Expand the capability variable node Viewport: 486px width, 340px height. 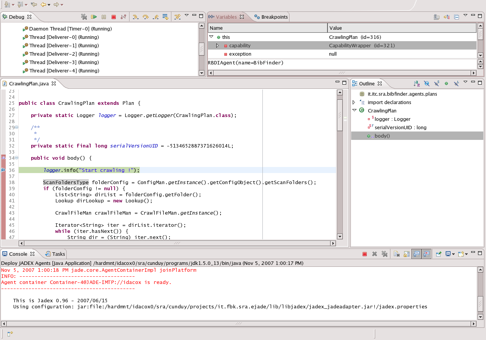point(217,45)
